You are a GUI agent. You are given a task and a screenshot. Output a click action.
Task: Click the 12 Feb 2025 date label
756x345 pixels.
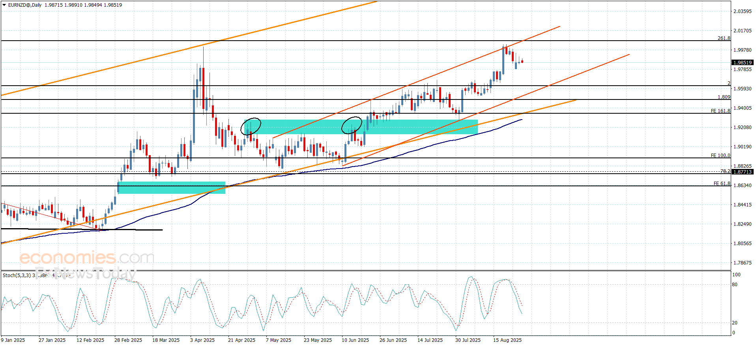[x=90, y=340]
